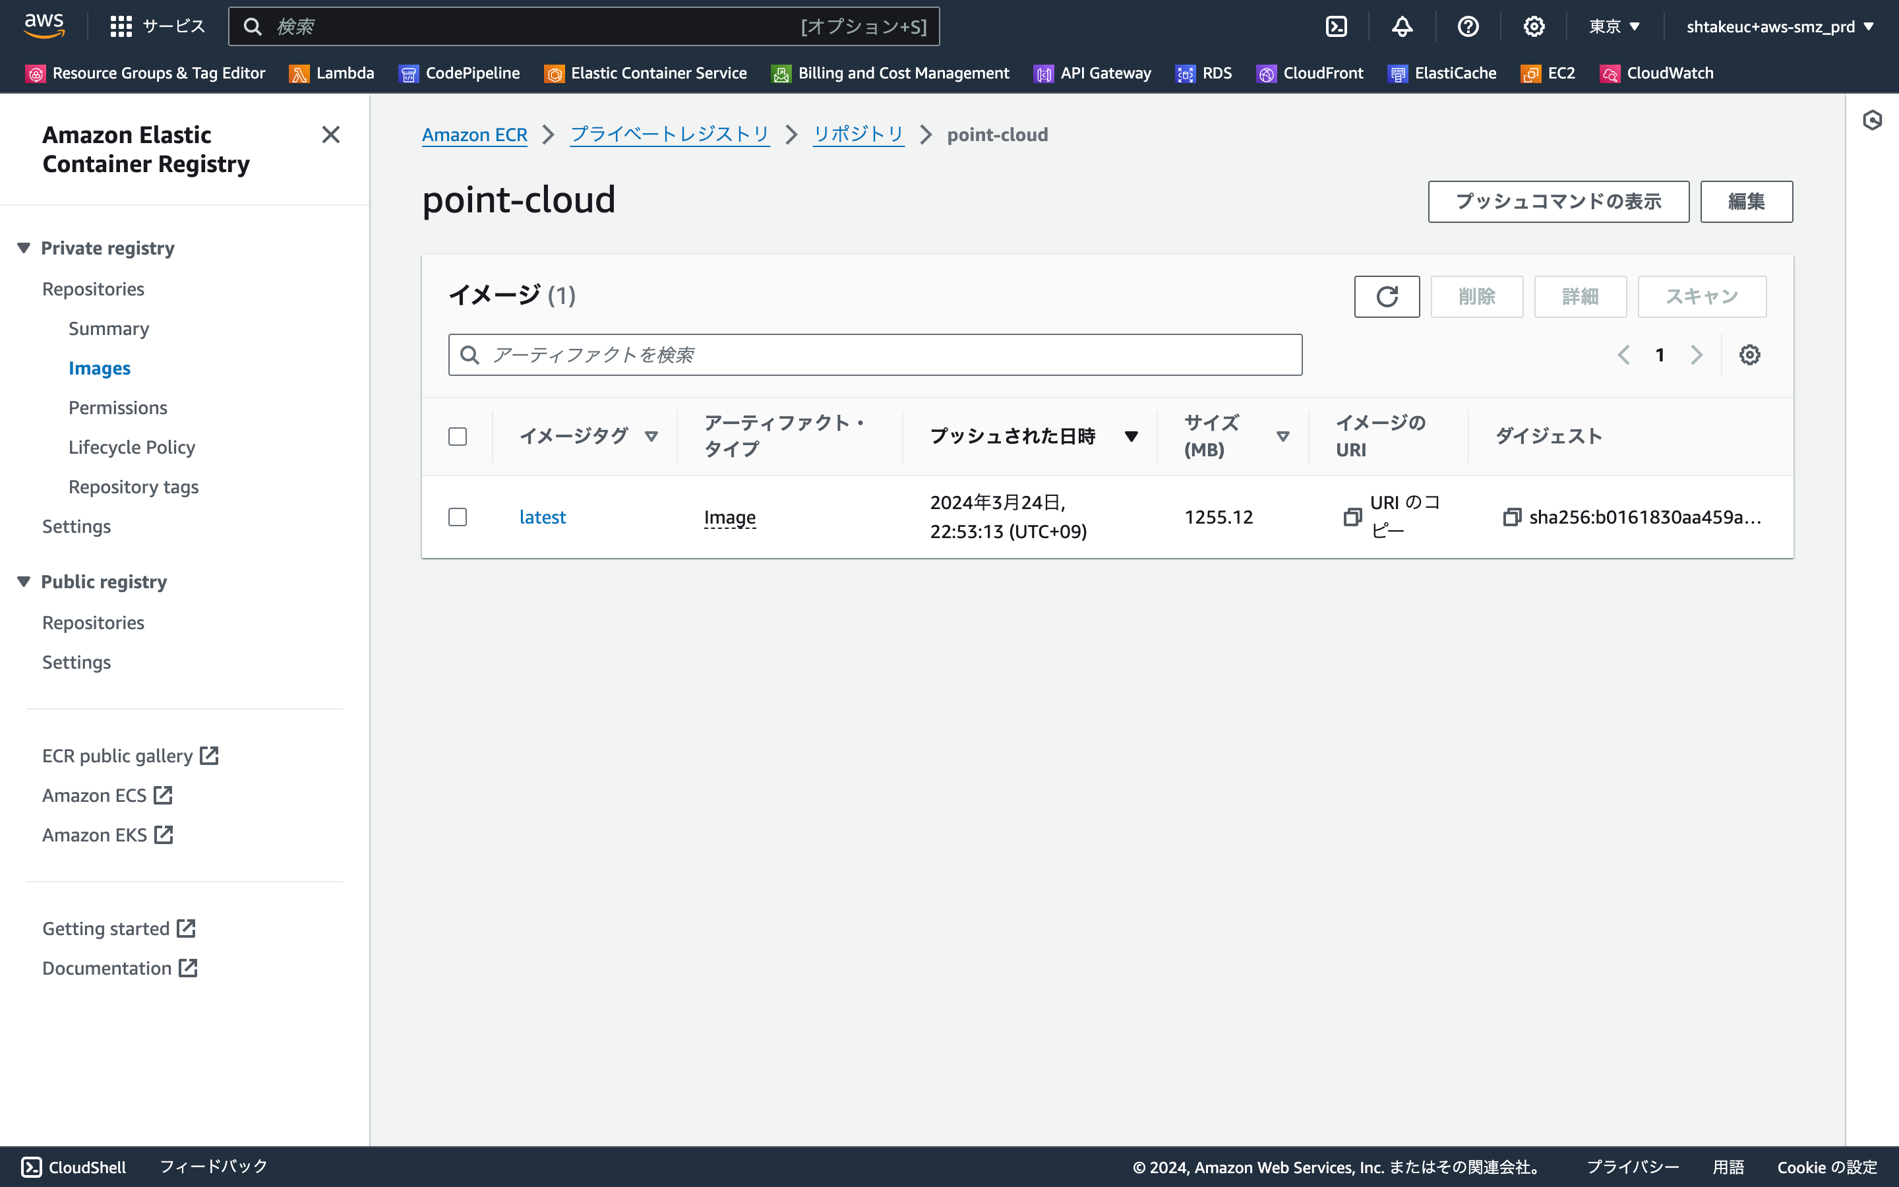Screen dimensions: 1899x1187
Task: Go to previous page arrow
Action: [x=1623, y=355]
